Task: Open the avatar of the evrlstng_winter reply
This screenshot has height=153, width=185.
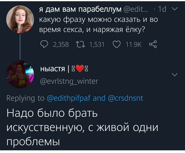Action: tap(20, 75)
